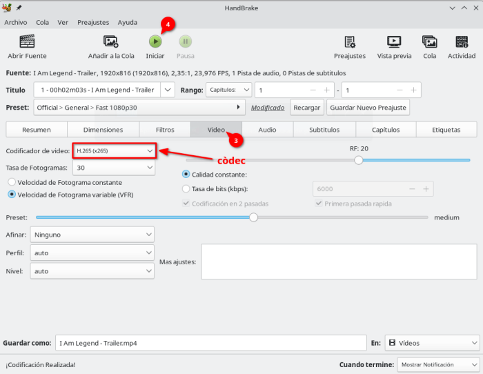
Task: Open the En: Vídeos destination dropdown
Action: click(x=432, y=343)
